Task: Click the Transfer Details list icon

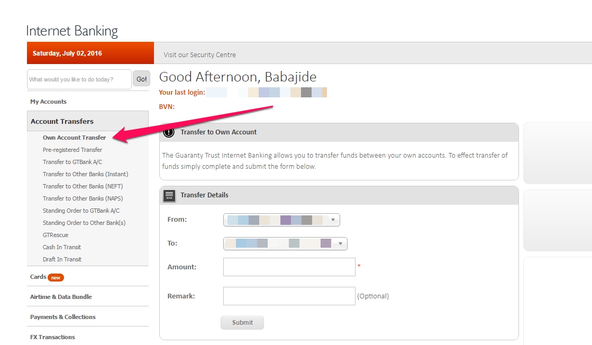Action: click(x=169, y=196)
